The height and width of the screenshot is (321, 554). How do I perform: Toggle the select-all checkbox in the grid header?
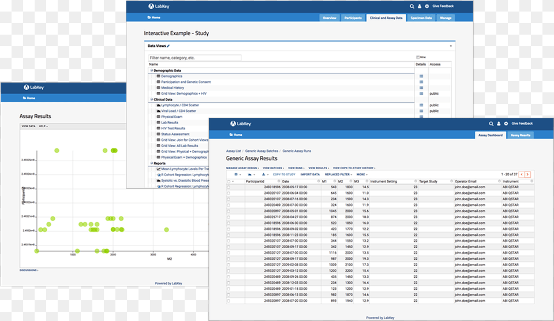[229, 181]
